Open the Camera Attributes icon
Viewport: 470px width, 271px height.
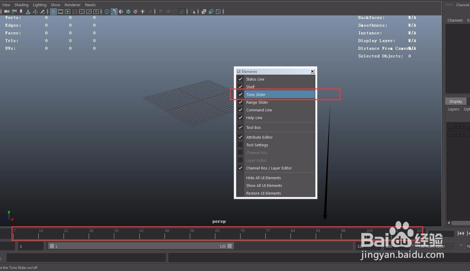tap(14, 11)
